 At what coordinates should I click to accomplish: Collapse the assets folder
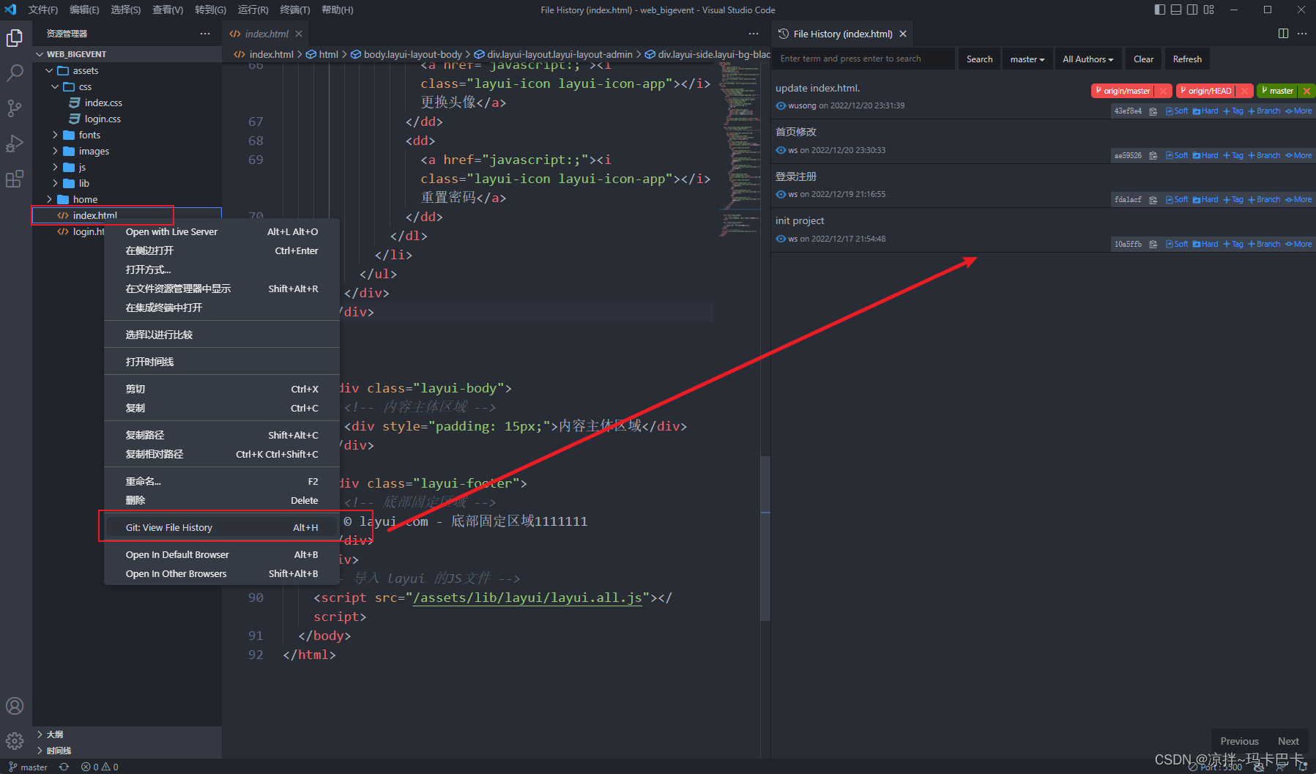tap(49, 70)
